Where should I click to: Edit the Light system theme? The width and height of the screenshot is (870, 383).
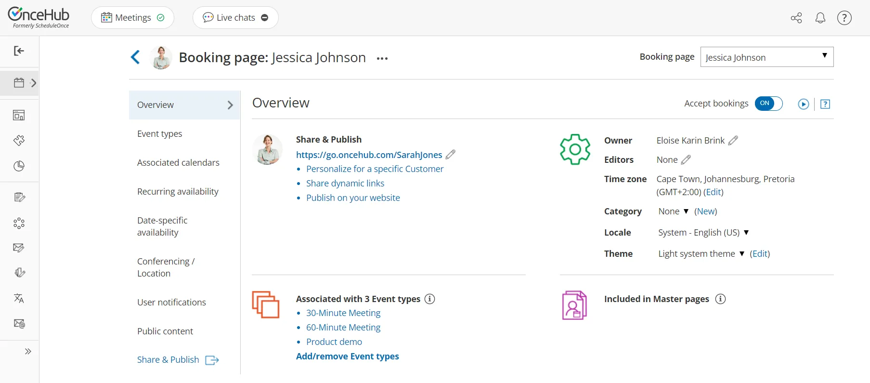(760, 254)
